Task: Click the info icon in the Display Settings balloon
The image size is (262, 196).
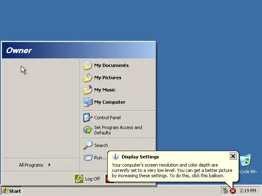Action: click(x=115, y=157)
